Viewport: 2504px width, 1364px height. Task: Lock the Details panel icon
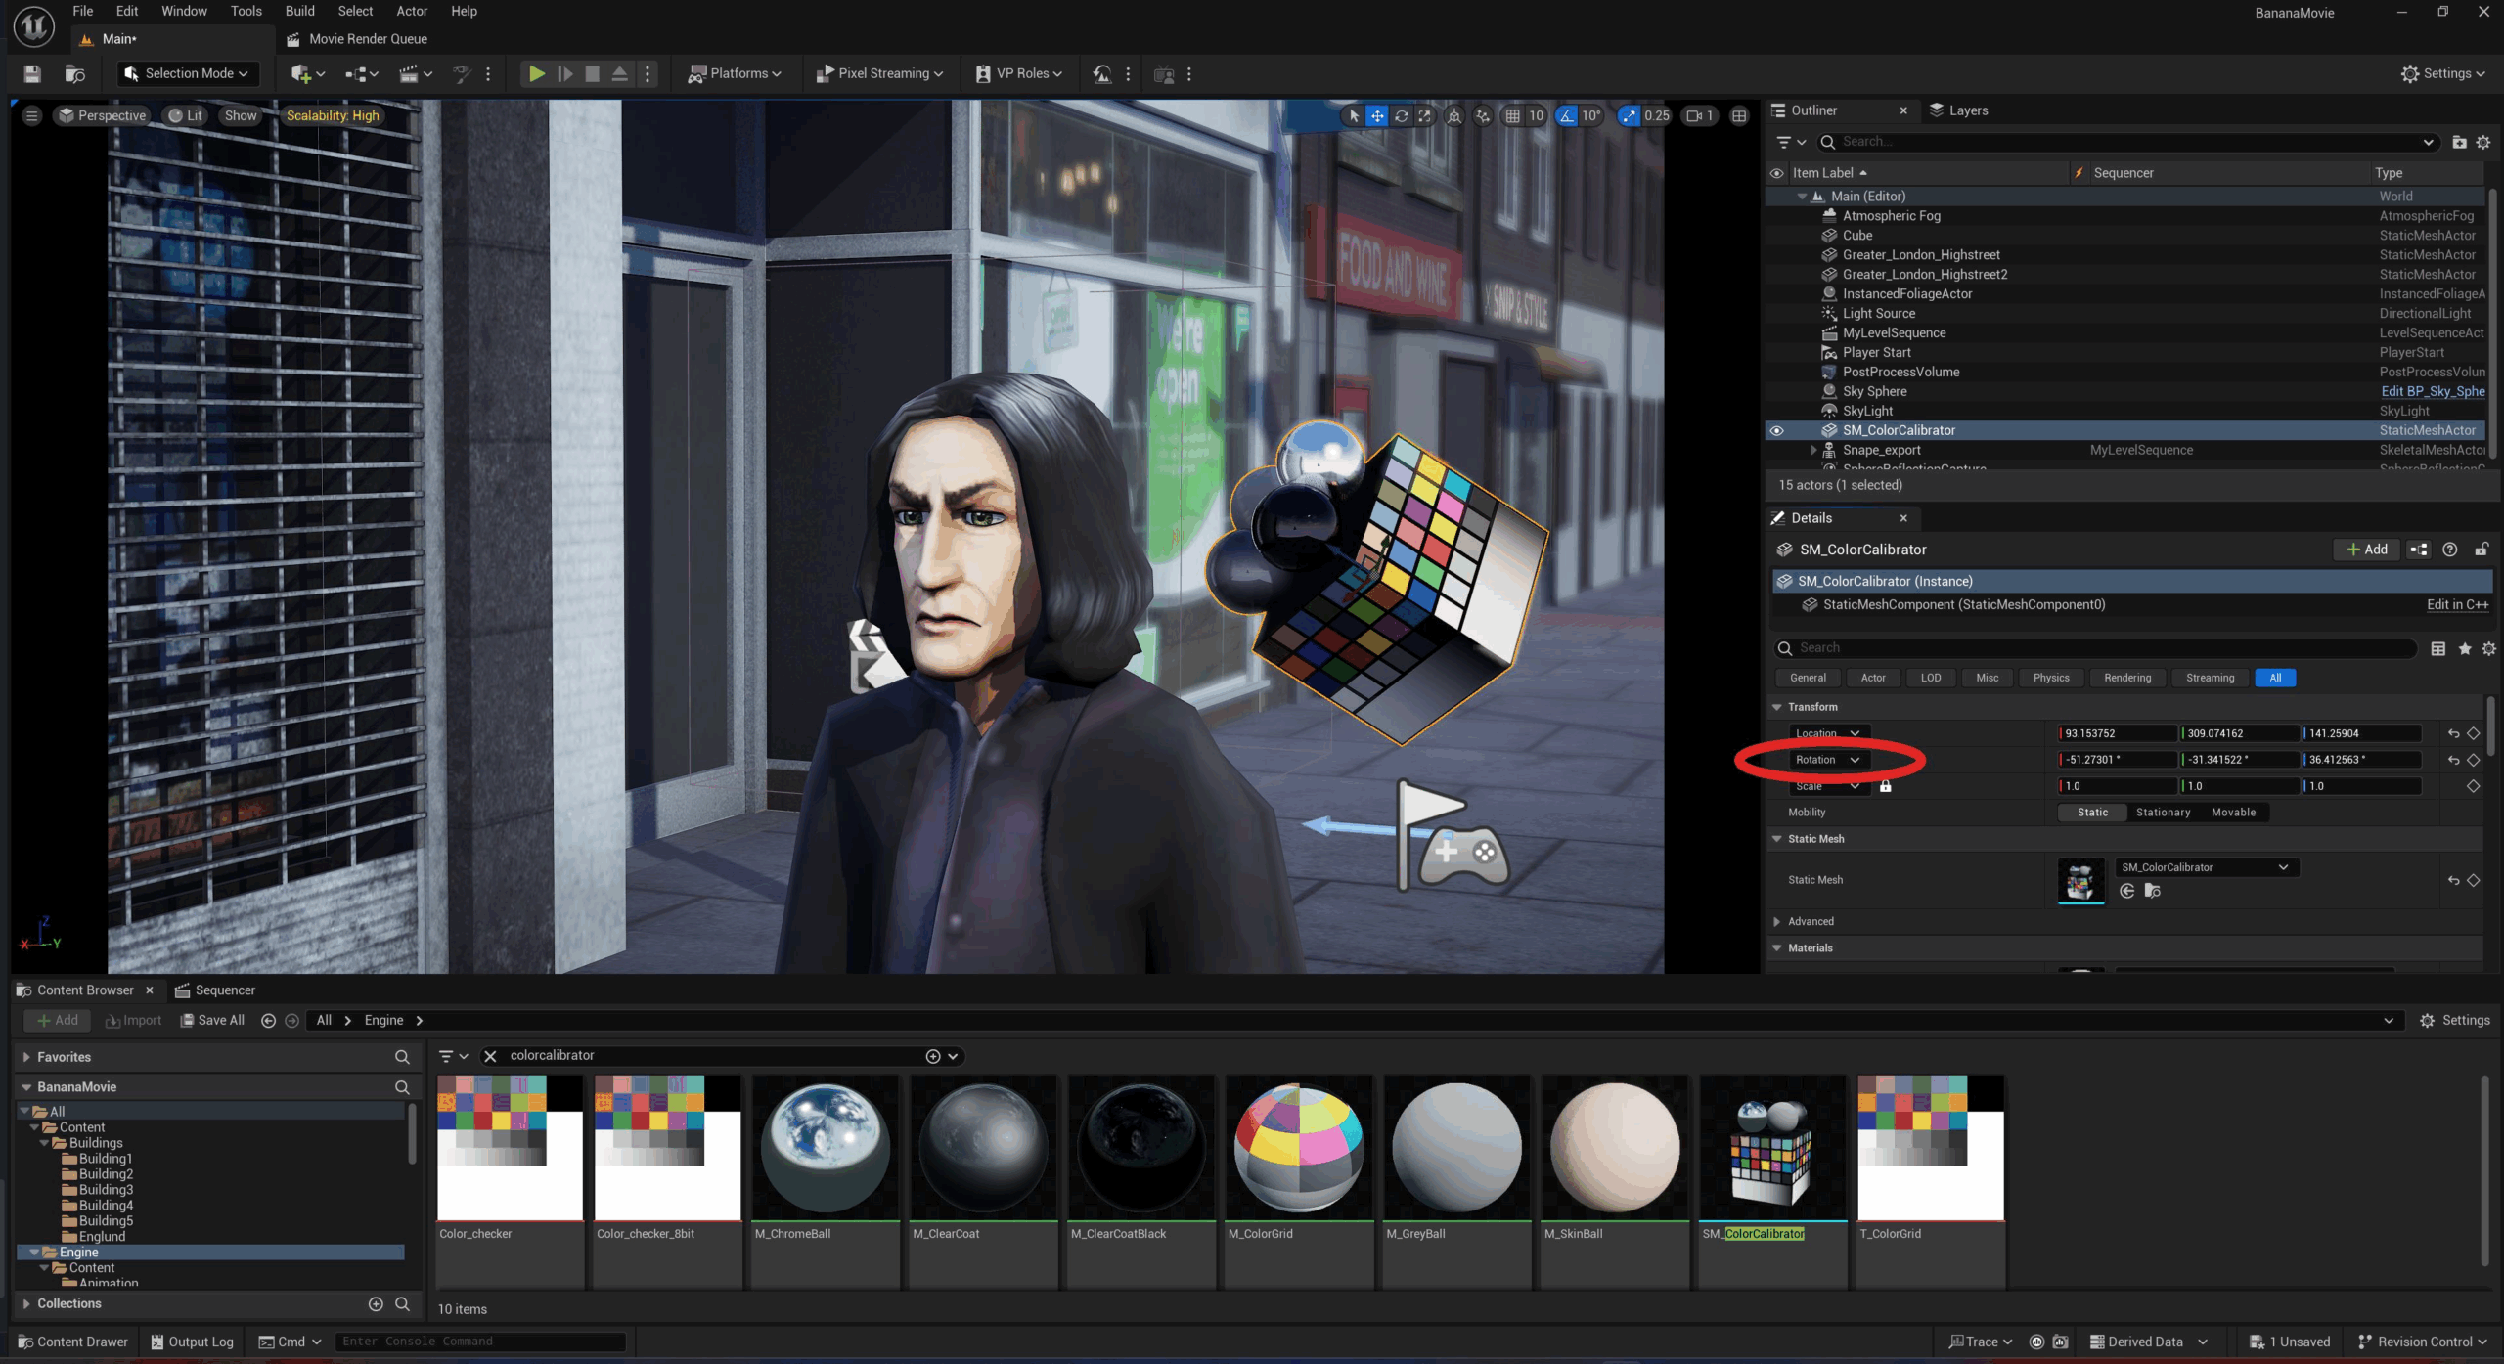tap(2482, 550)
